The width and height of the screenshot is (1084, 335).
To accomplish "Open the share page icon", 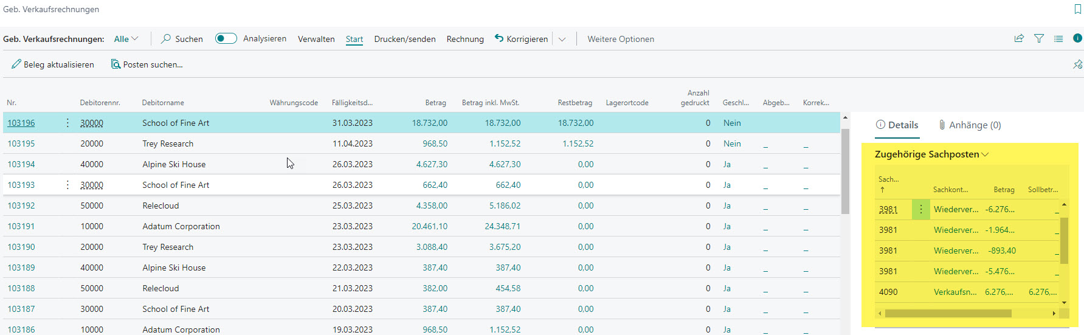I will coord(1019,38).
